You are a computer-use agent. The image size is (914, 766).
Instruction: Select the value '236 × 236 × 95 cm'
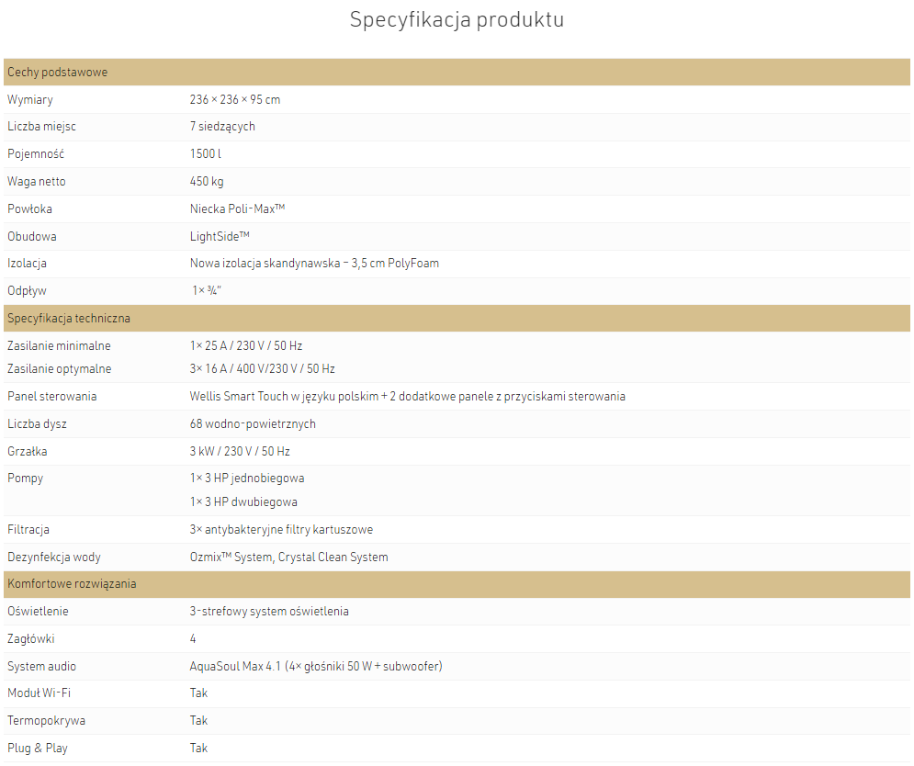click(235, 100)
